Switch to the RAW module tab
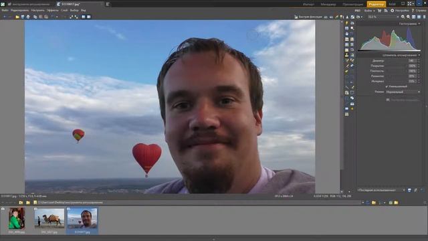The image size is (428, 241). point(393,4)
